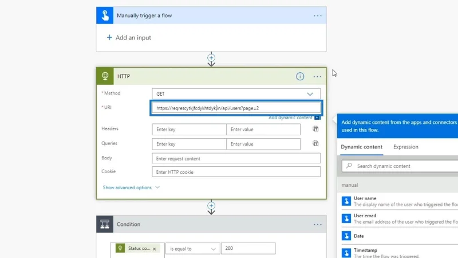Click the Manually trigger a flow title
The width and height of the screenshot is (458, 258).
(144, 15)
